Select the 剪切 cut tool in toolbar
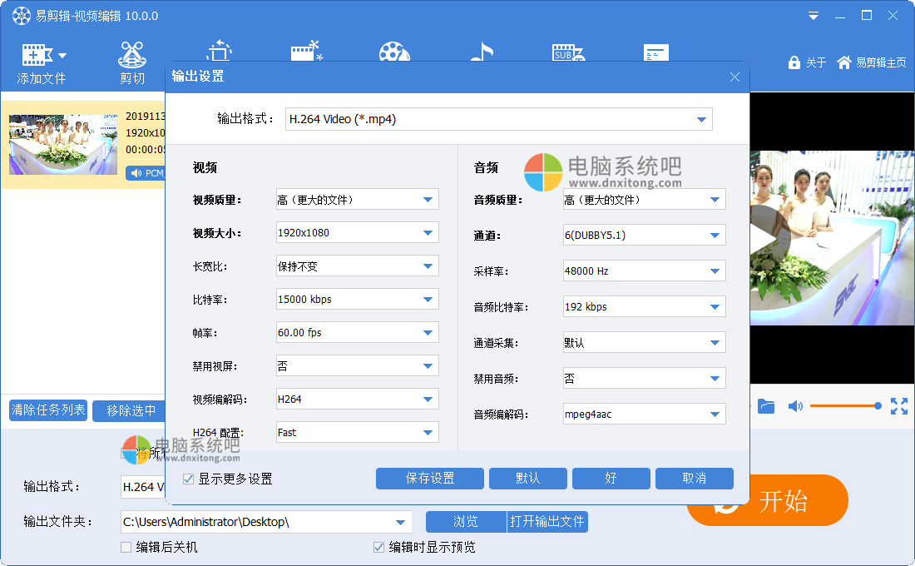 click(131, 58)
